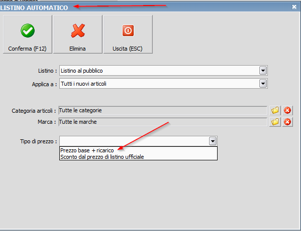Click the Conferma (F12) button label

click(x=27, y=49)
